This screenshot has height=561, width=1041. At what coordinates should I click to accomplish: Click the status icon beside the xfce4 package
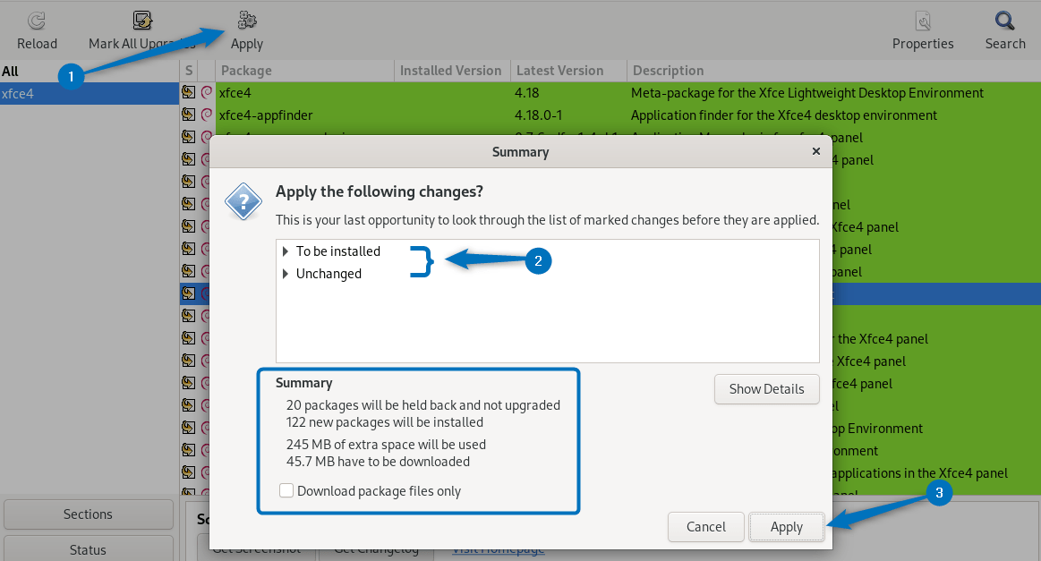click(188, 92)
